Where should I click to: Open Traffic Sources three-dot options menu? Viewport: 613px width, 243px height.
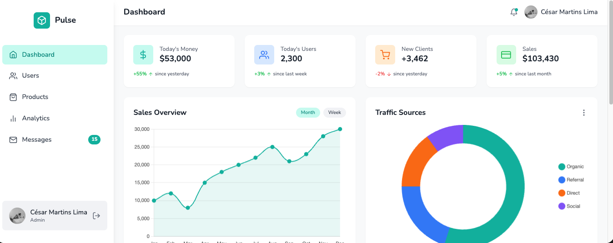(584, 113)
